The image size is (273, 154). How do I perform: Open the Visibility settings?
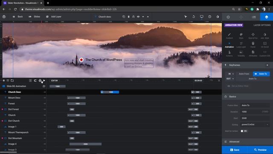point(241,54)
